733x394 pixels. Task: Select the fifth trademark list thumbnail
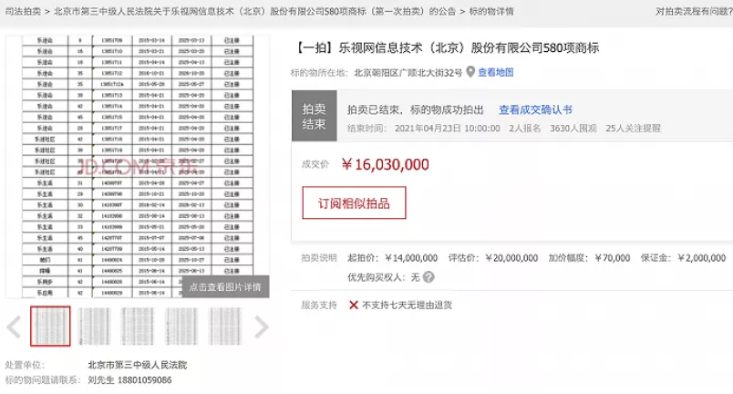(x=225, y=327)
